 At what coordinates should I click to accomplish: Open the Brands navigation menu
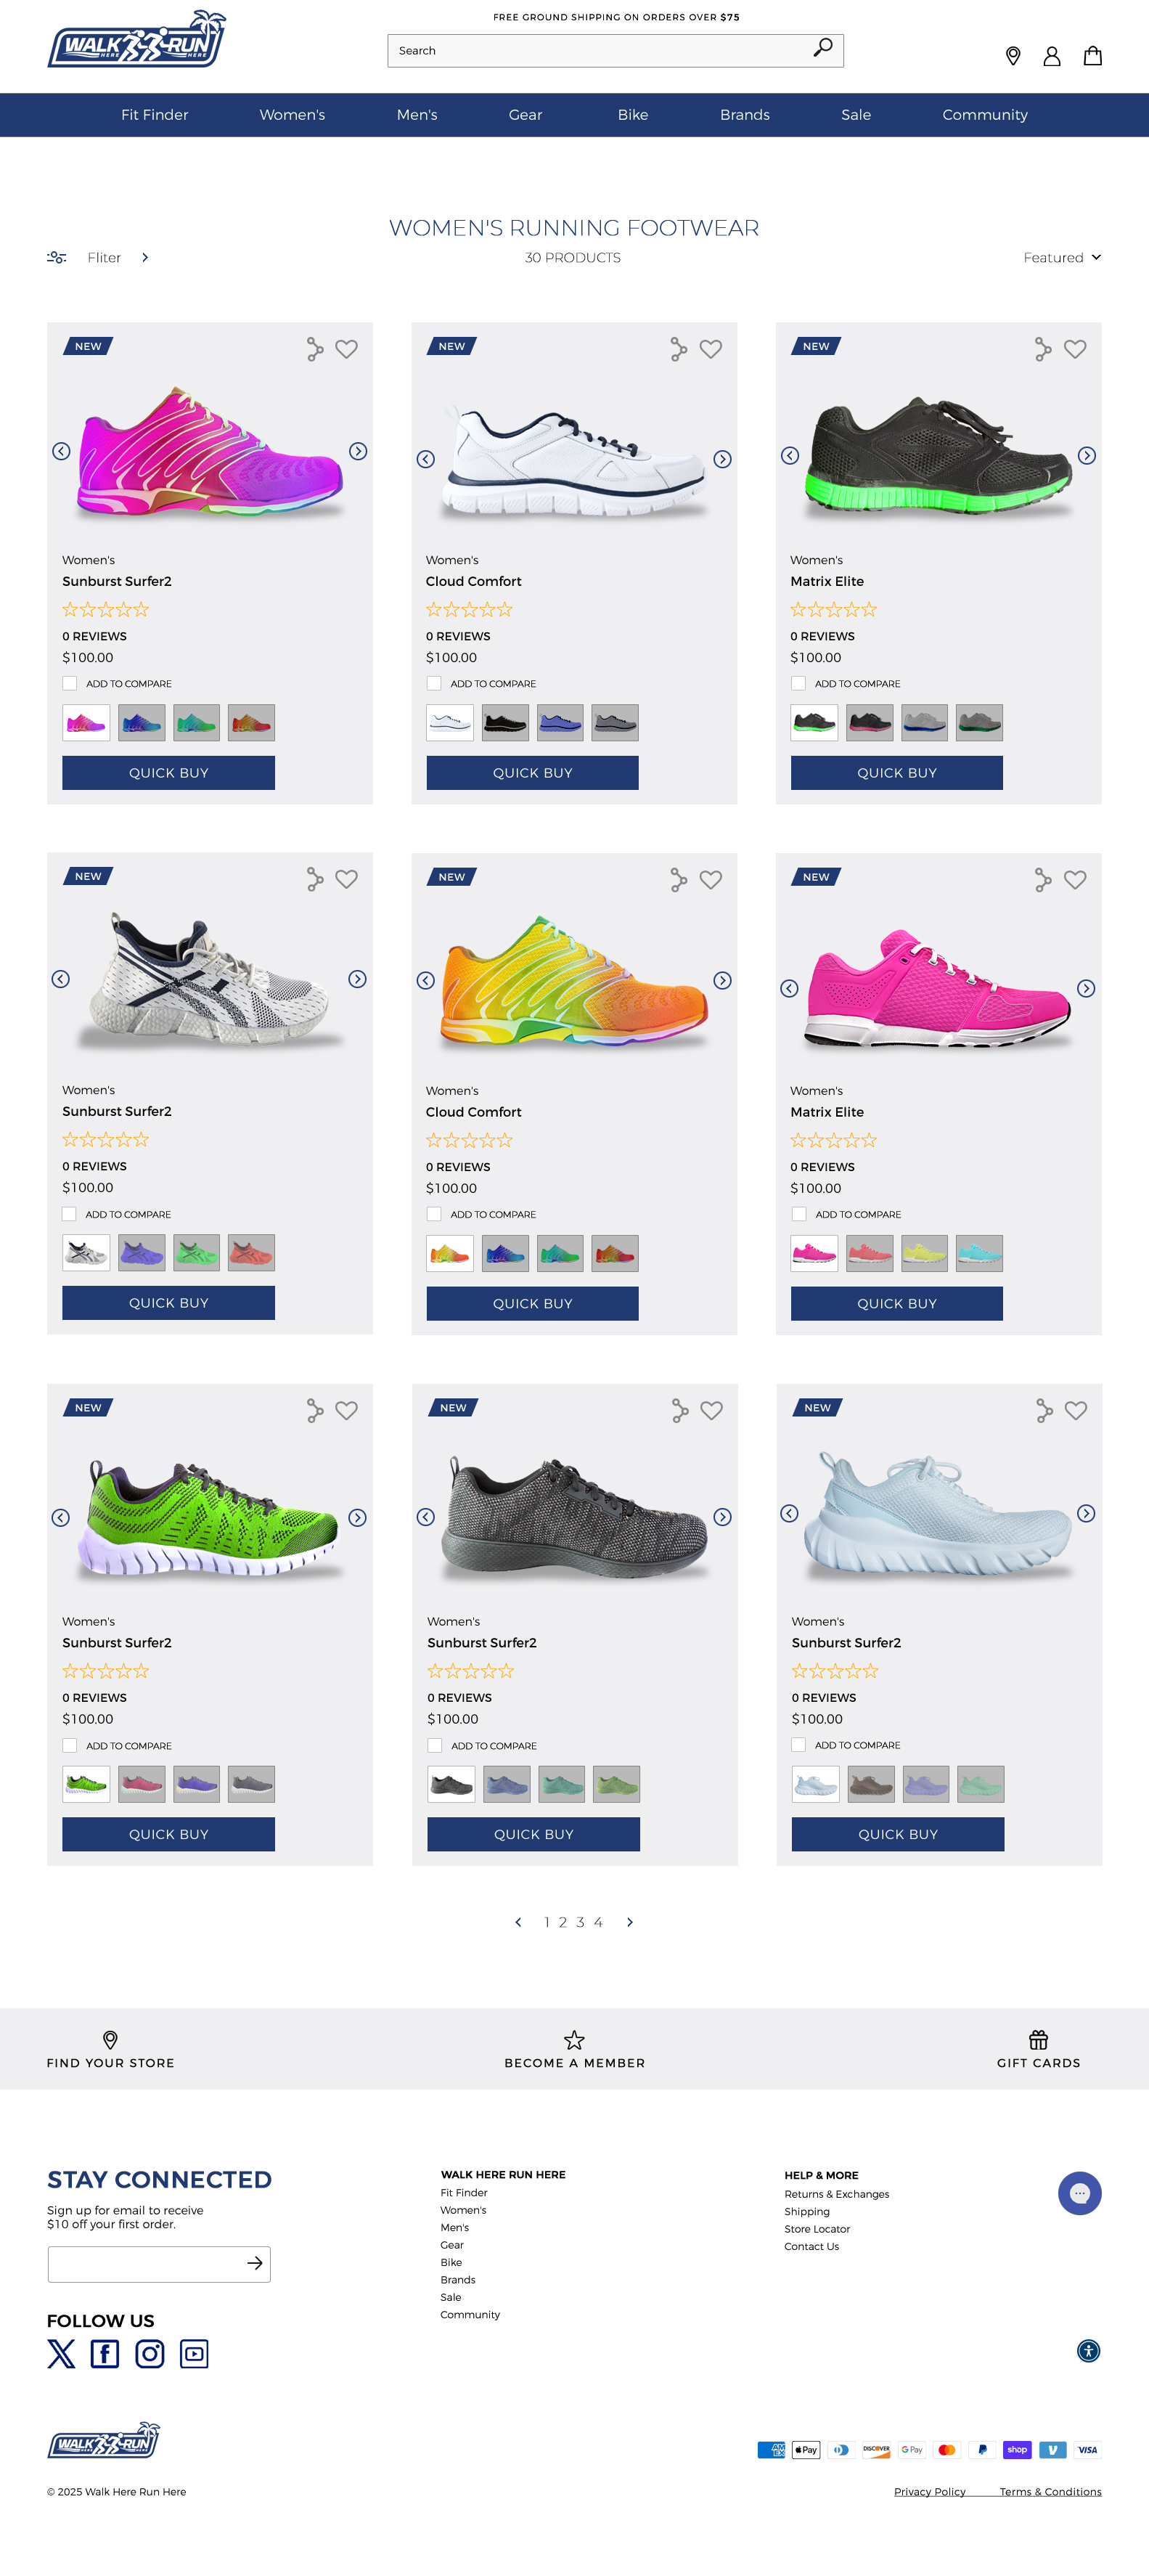coord(745,115)
